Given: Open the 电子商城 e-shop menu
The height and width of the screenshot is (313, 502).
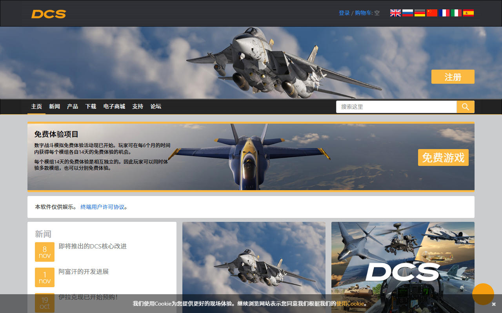Looking at the screenshot, I should pos(114,106).
